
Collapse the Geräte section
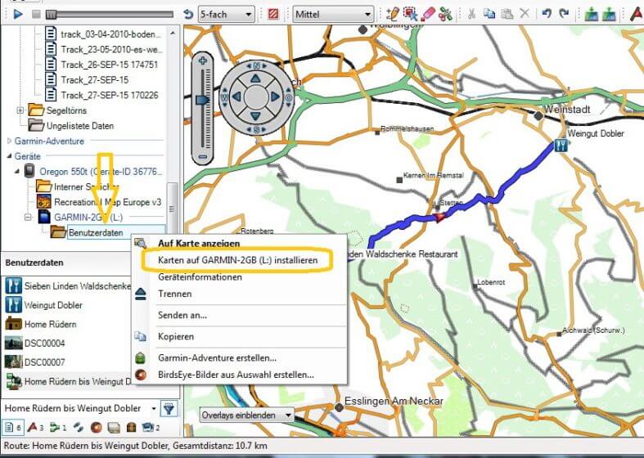pos(10,156)
